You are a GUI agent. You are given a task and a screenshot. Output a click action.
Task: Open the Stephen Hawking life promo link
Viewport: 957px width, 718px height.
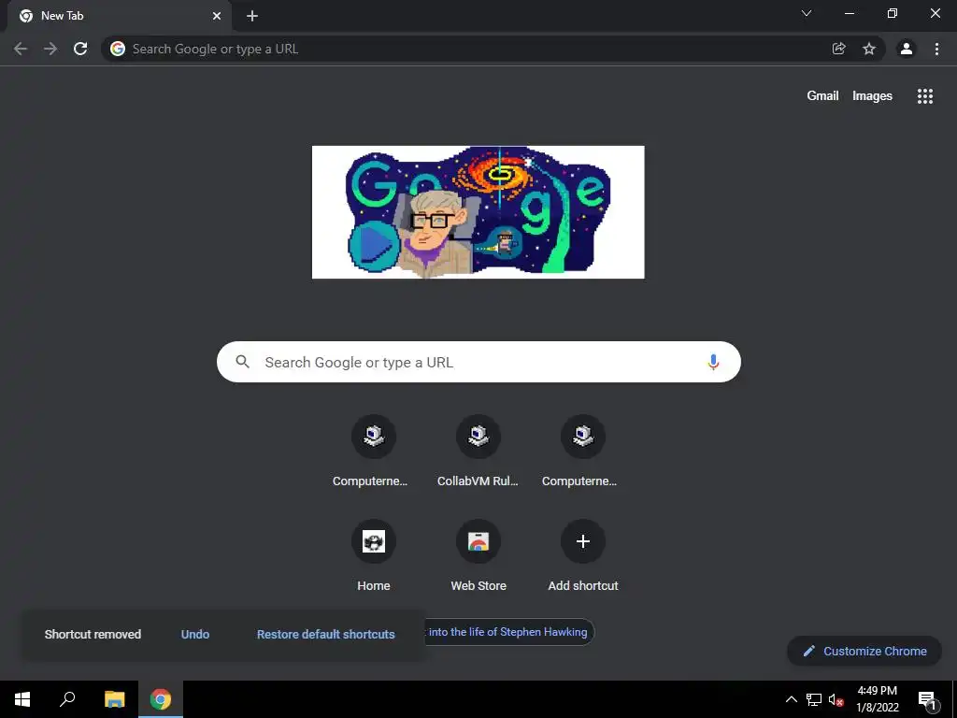(507, 632)
